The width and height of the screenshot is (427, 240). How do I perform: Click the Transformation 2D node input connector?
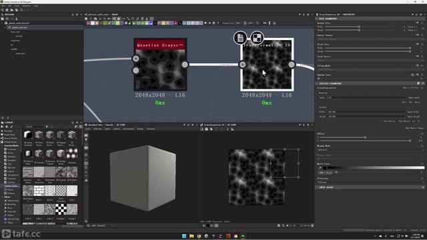pyautogui.click(x=242, y=65)
